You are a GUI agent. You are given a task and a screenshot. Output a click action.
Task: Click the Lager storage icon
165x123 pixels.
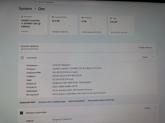tap(111, 18)
